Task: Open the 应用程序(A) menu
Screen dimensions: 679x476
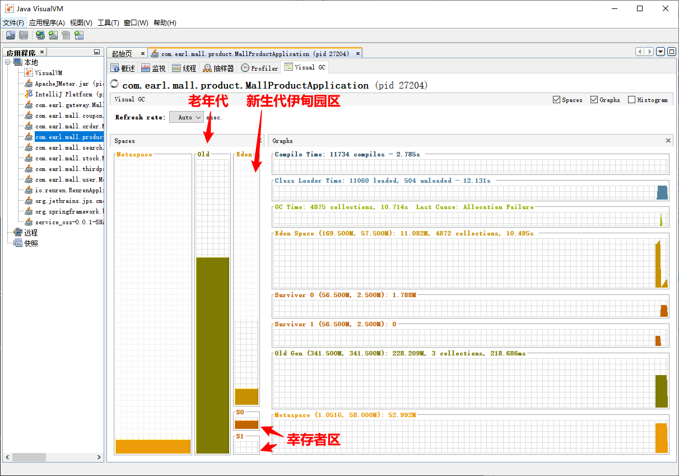Action: point(47,23)
